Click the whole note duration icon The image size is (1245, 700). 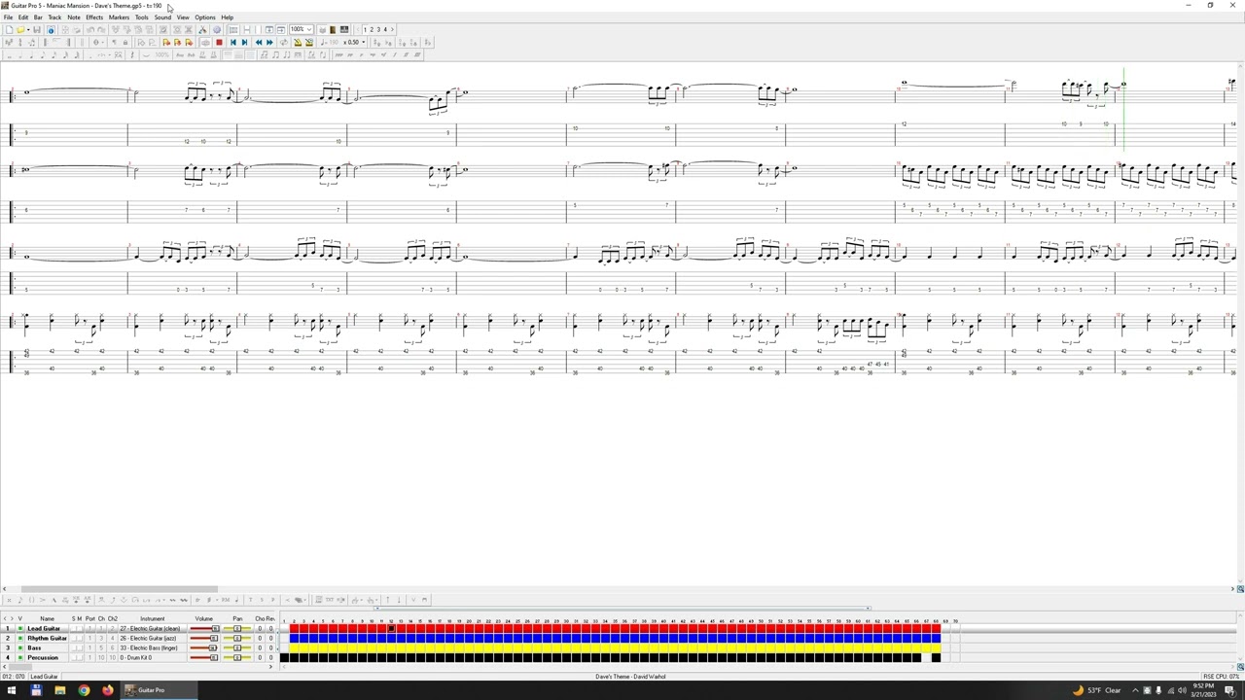(x=10, y=54)
